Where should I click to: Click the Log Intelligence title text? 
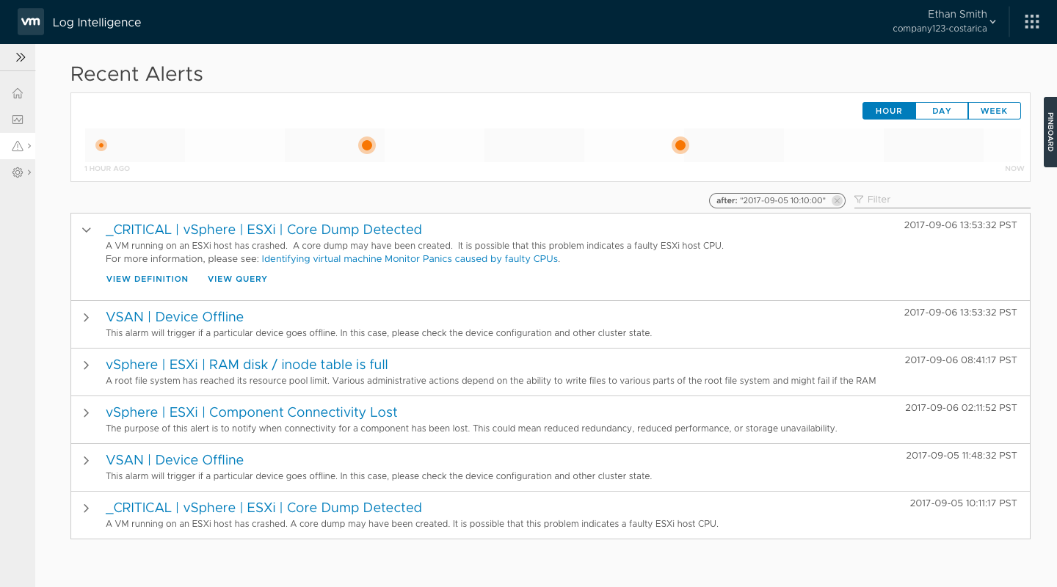(97, 22)
